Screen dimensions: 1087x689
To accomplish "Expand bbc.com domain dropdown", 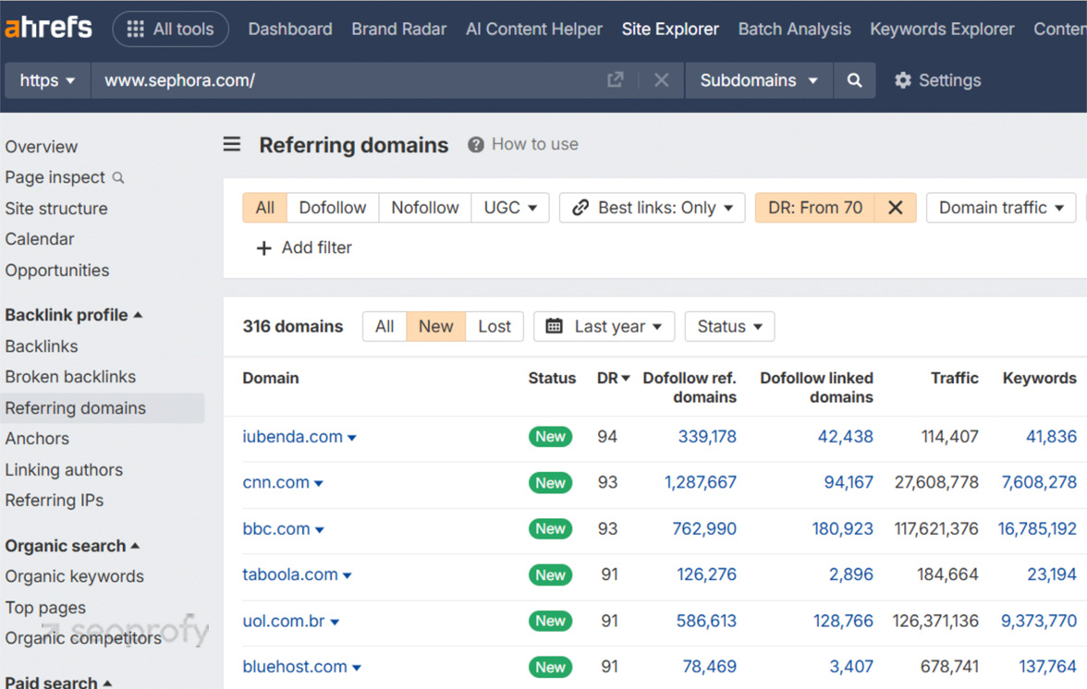I will (x=320, y=530).
